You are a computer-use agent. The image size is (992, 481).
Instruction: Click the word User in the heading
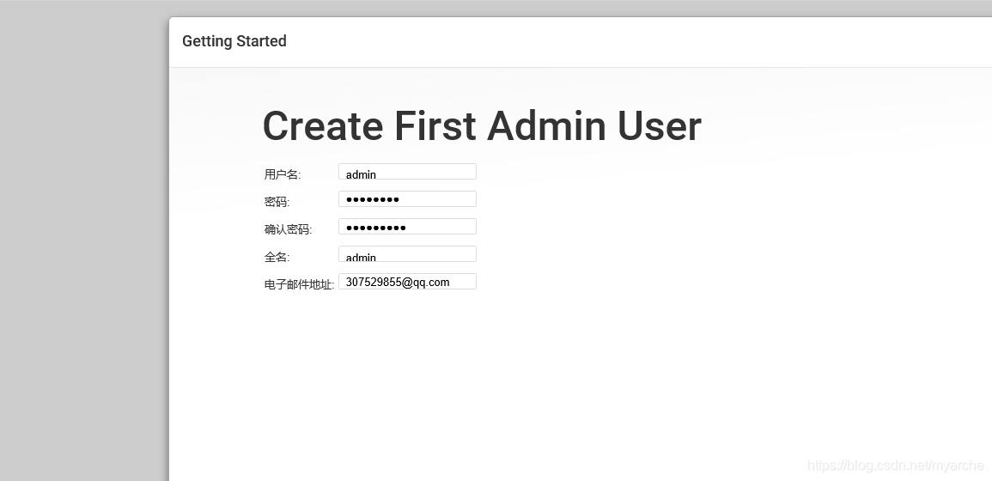660,125
